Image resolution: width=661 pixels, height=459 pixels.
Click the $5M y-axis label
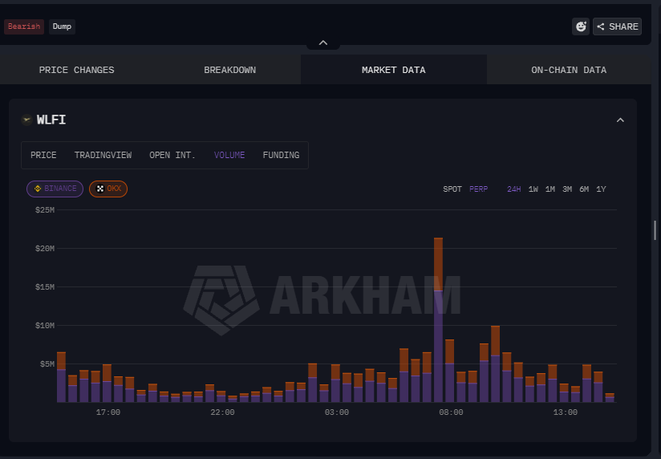click(47, 364)
